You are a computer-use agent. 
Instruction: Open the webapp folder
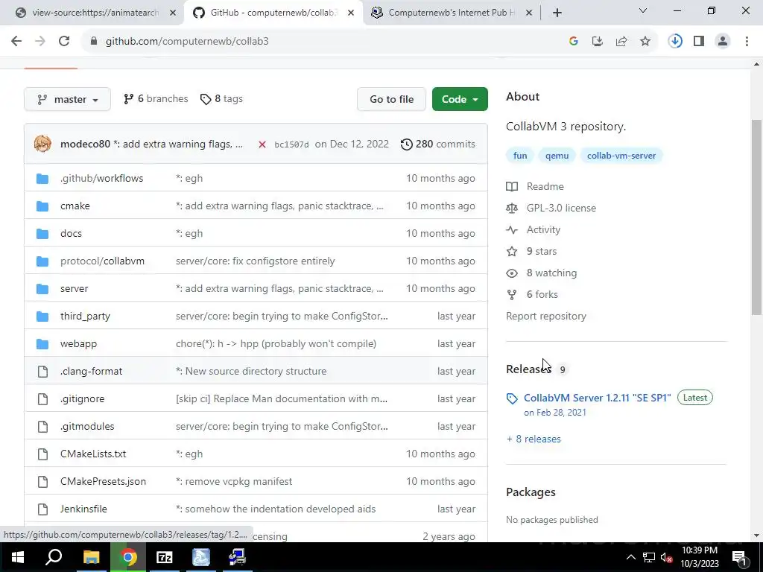pyautogui.click(x=78, y=344)
